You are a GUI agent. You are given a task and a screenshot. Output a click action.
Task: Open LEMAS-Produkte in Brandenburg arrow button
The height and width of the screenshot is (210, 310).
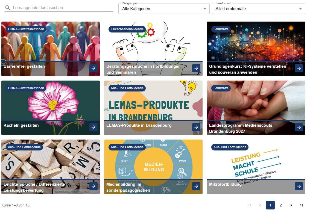coord(196,127)
